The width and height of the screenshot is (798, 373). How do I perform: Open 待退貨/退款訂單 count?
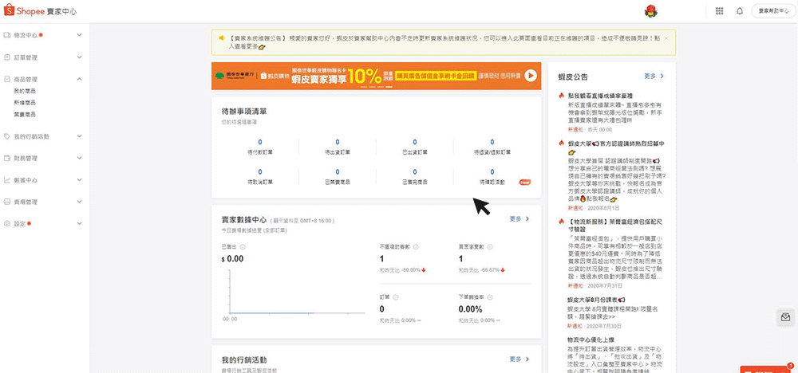pos(492,143)
